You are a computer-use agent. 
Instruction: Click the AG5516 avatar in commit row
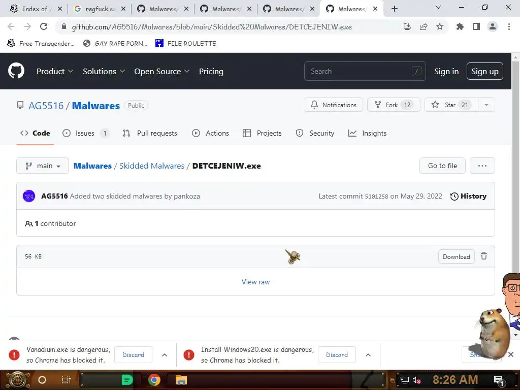(29, 196)
